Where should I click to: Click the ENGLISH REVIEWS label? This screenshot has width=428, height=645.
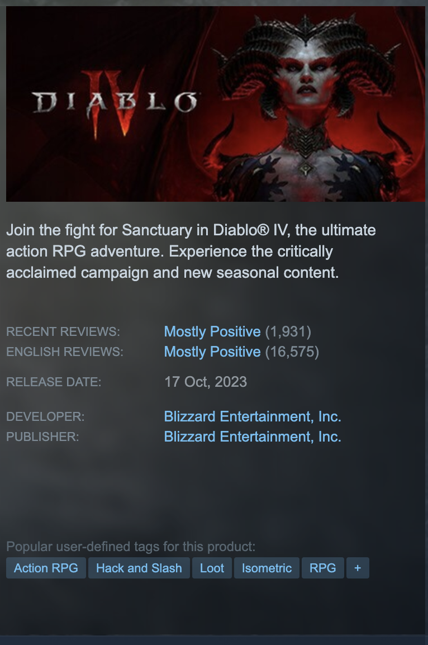click(x=65, y=352)
